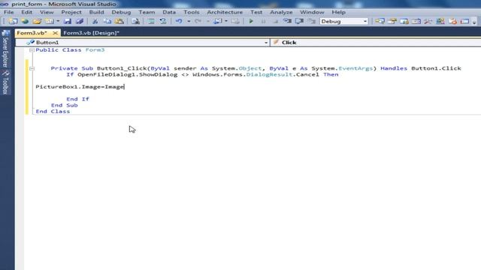Screen dimensions: 481x270
Task: Open the Navigate Backward dropdown arrow
Action: point(226,22)
